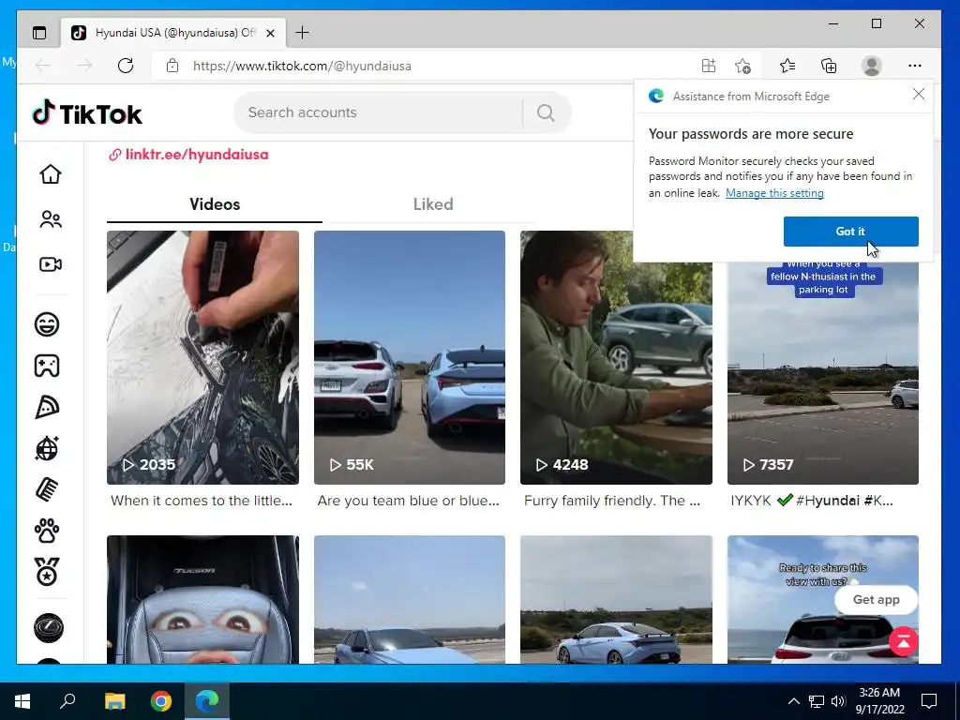960x720 pixels.
Task: Open the video thumbnail with 2035 views
Action: click(x=202, y=357)
